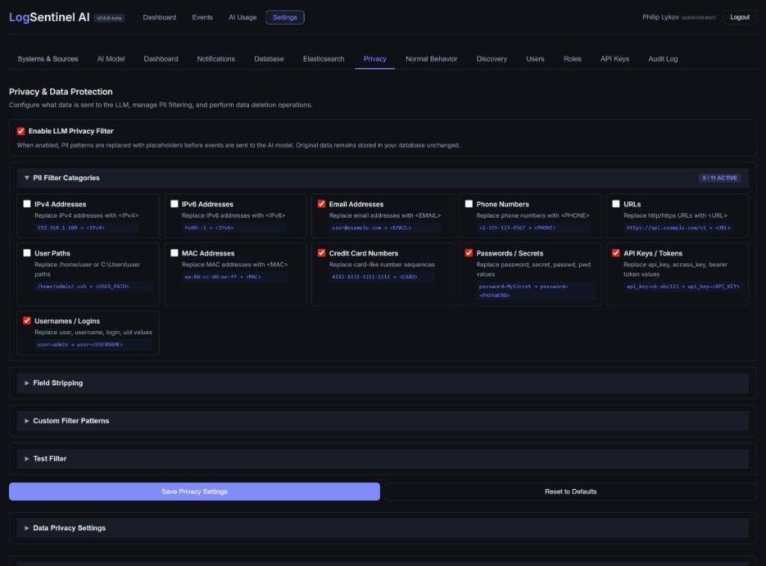
Task: Click the v0.8.8-beta version badge
Action: click(109, 18)
